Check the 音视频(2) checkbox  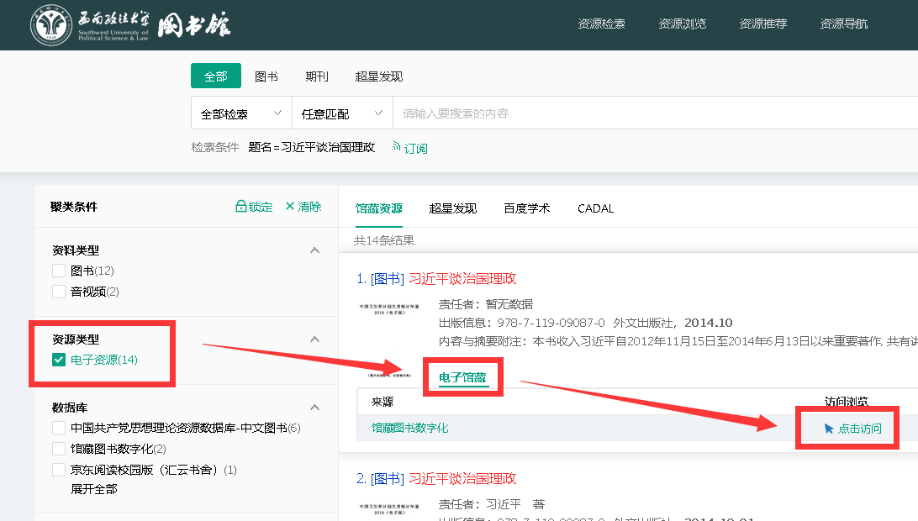(x=59, y=292)
